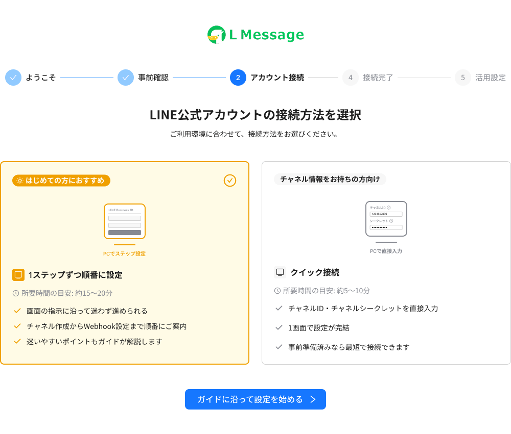Click the ようこそ step checkmark circle
The image size is (511, 434).
(13, 78)
